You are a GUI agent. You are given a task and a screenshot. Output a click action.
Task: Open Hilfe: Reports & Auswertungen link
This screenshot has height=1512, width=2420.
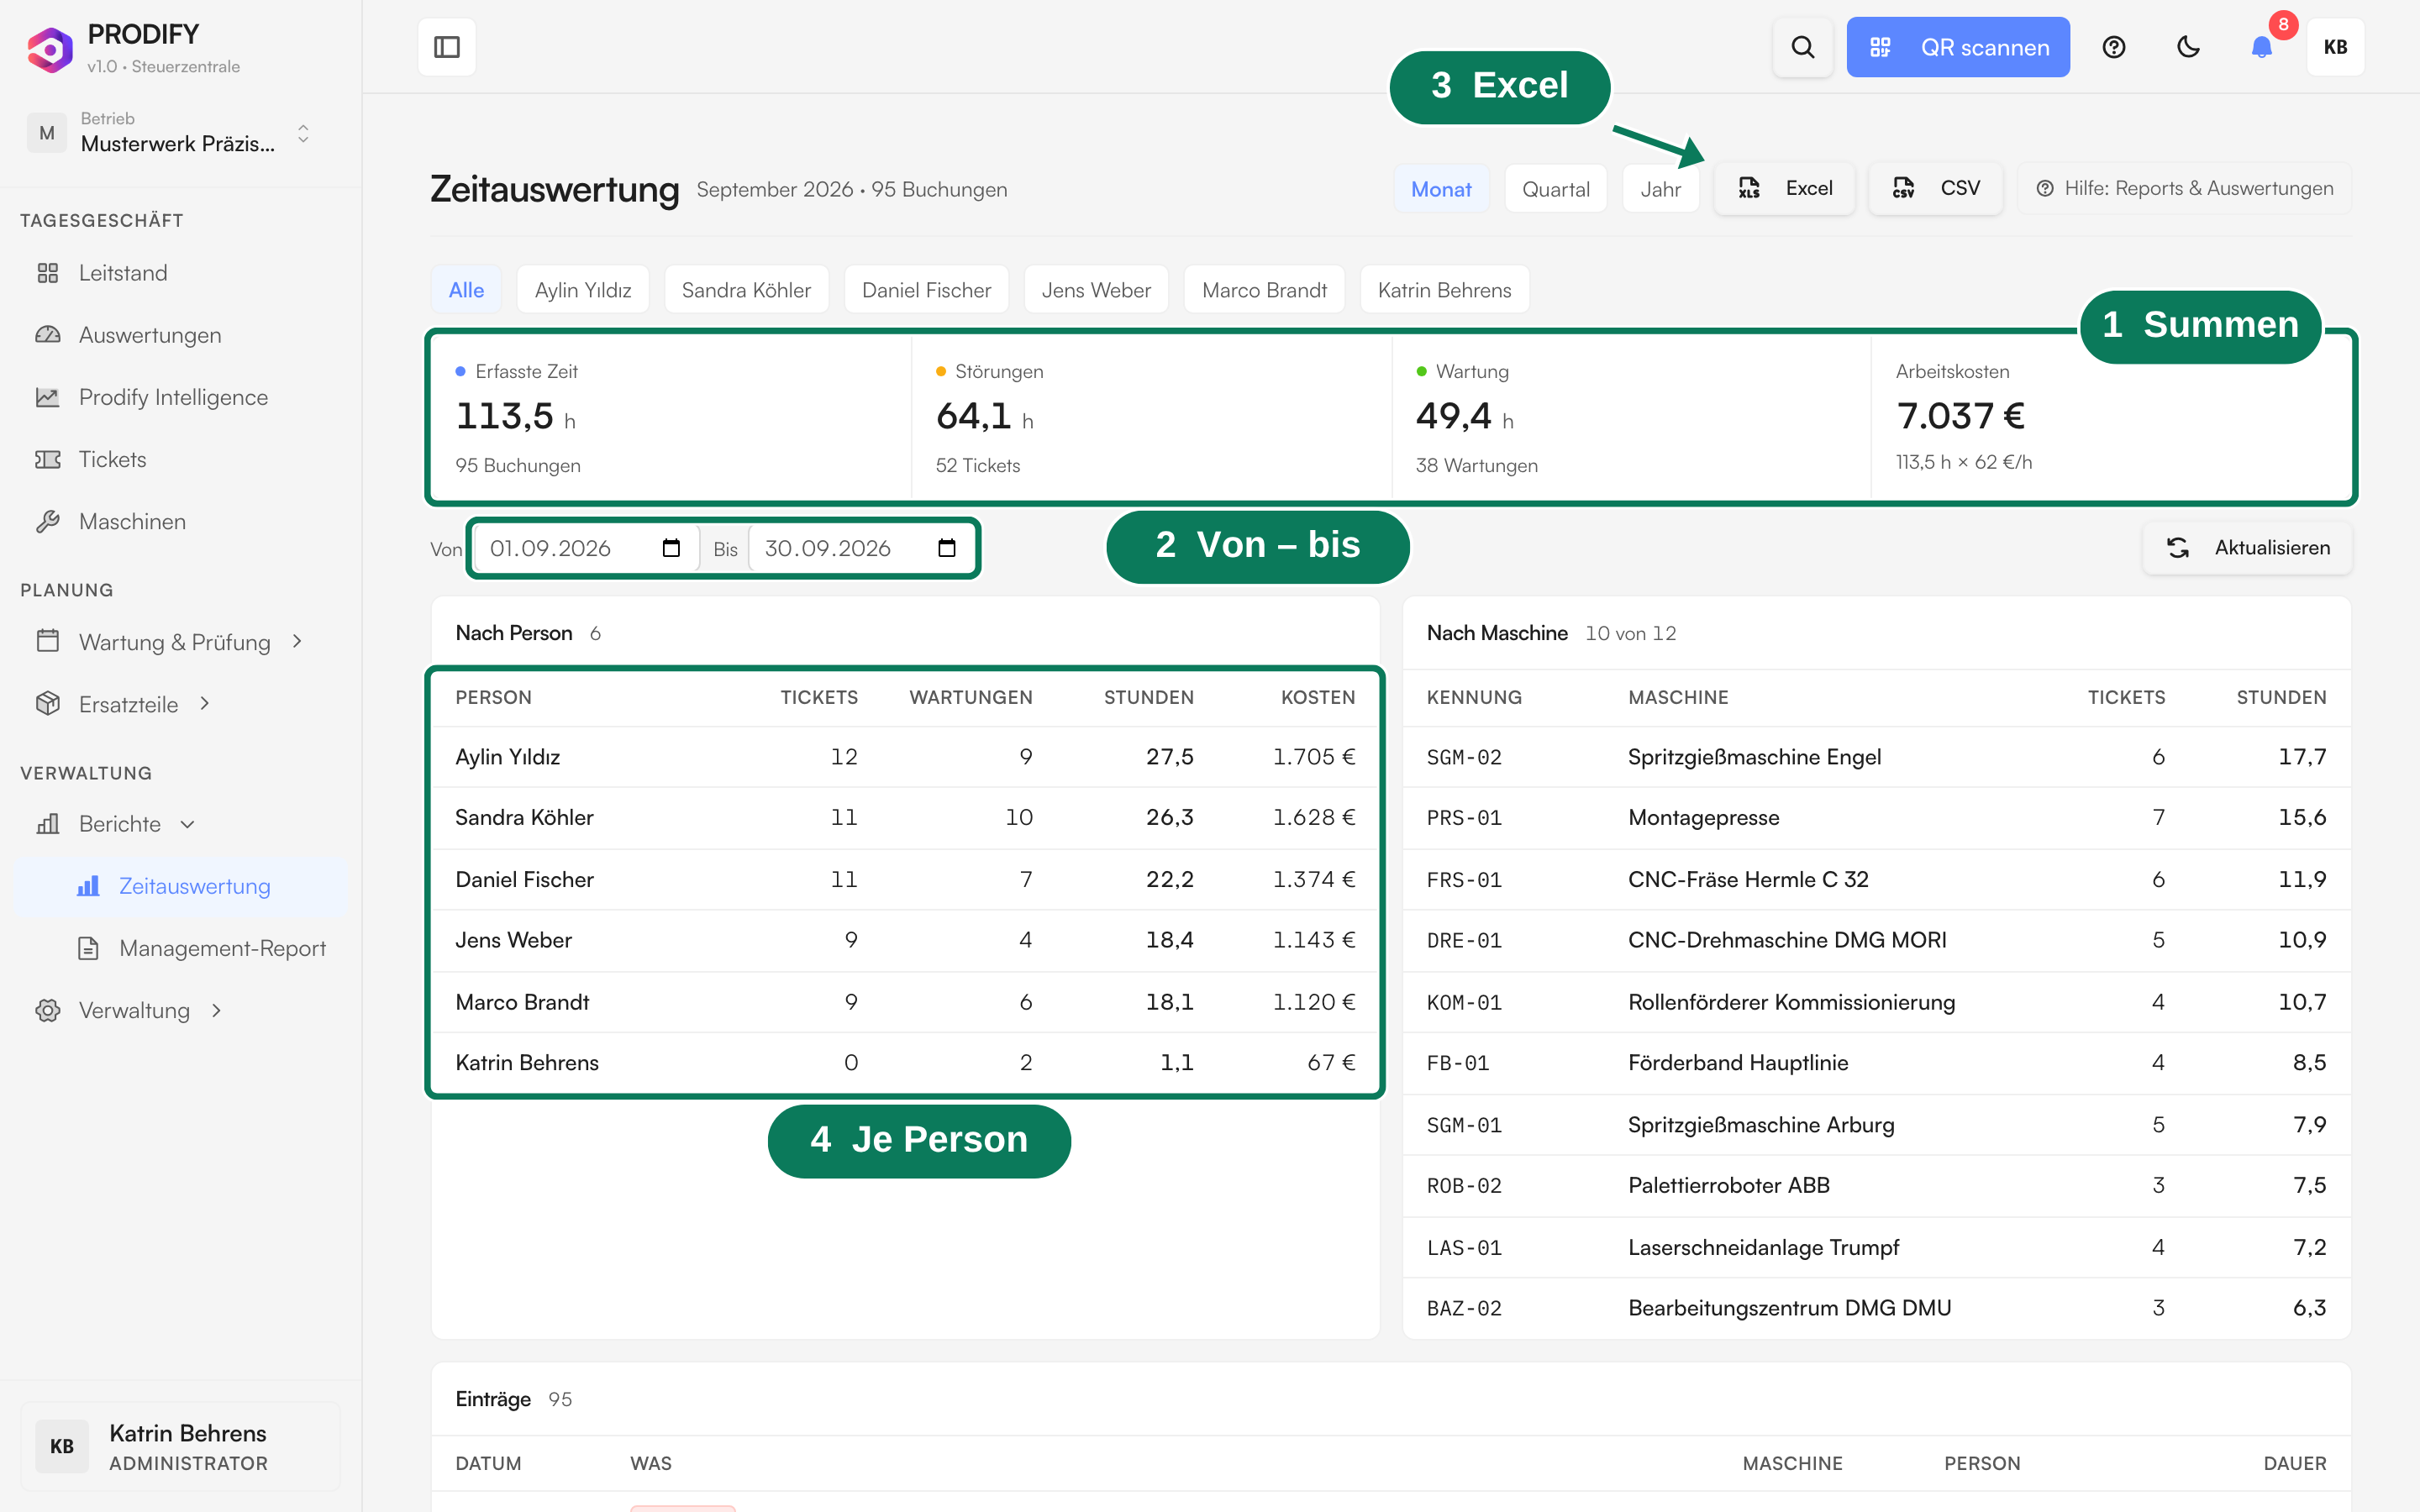click(2184, 188)
